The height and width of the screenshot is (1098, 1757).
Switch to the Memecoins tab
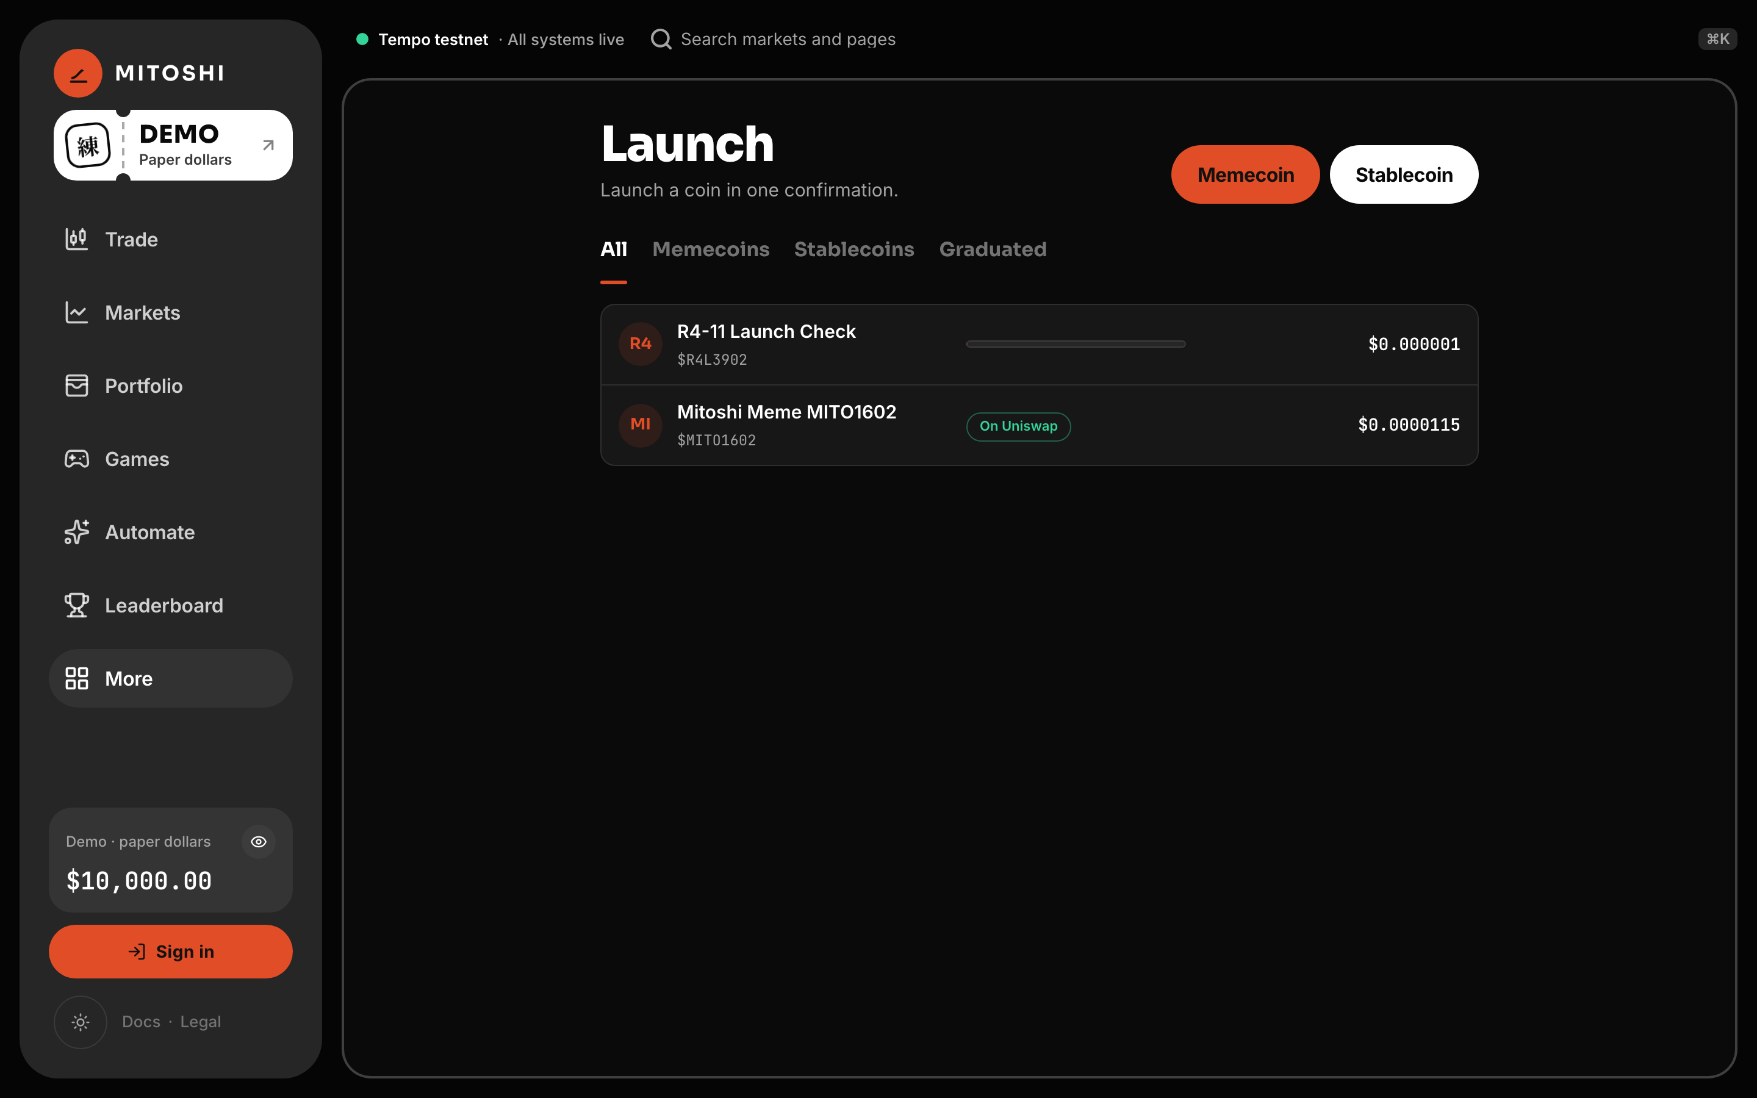(x=711, y=250)
